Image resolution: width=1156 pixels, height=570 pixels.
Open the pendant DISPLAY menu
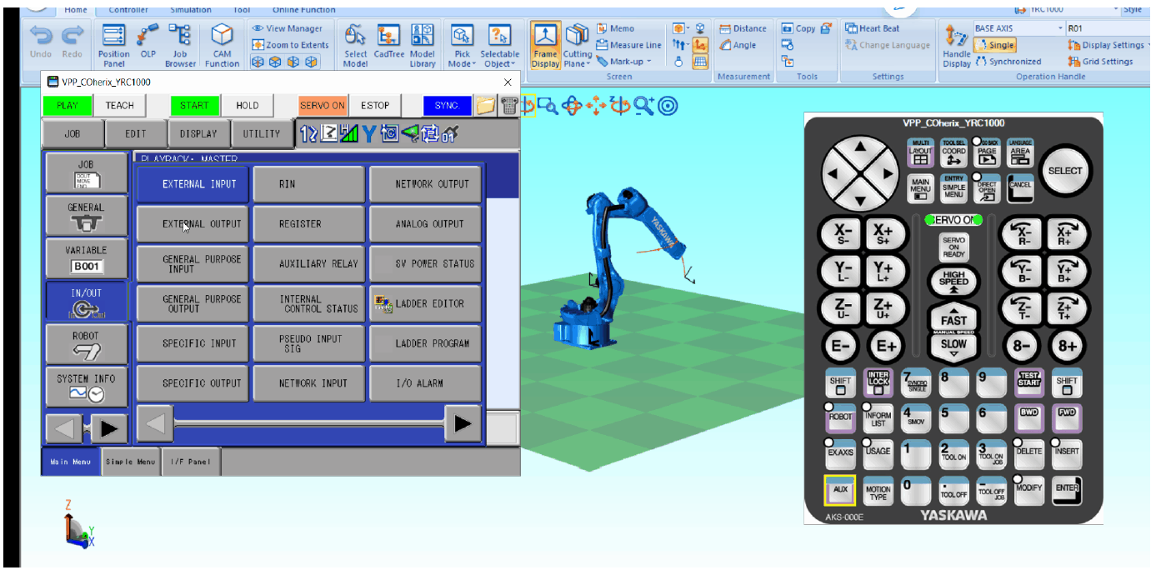198,133
